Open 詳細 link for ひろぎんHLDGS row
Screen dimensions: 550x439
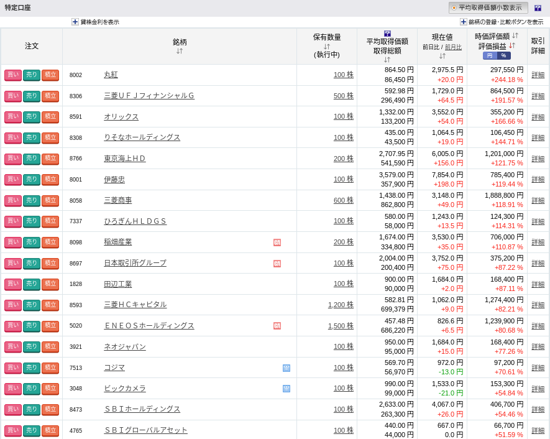click(x=538, y=221)
